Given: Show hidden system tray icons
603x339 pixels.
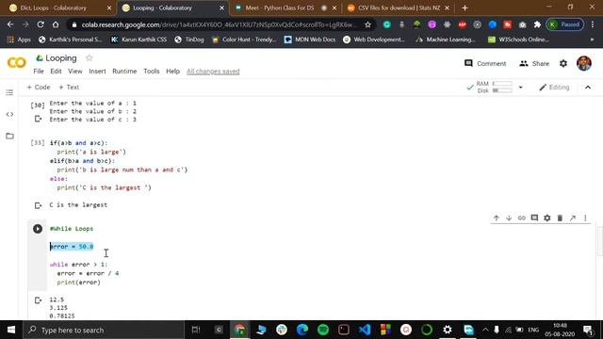Looking at the screenshot, I should click(485, 330).
